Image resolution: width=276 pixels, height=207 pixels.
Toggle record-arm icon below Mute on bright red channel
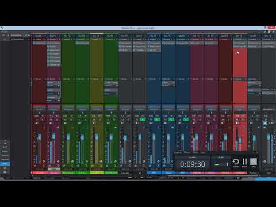pyautogui.click(x=237, y=124)
